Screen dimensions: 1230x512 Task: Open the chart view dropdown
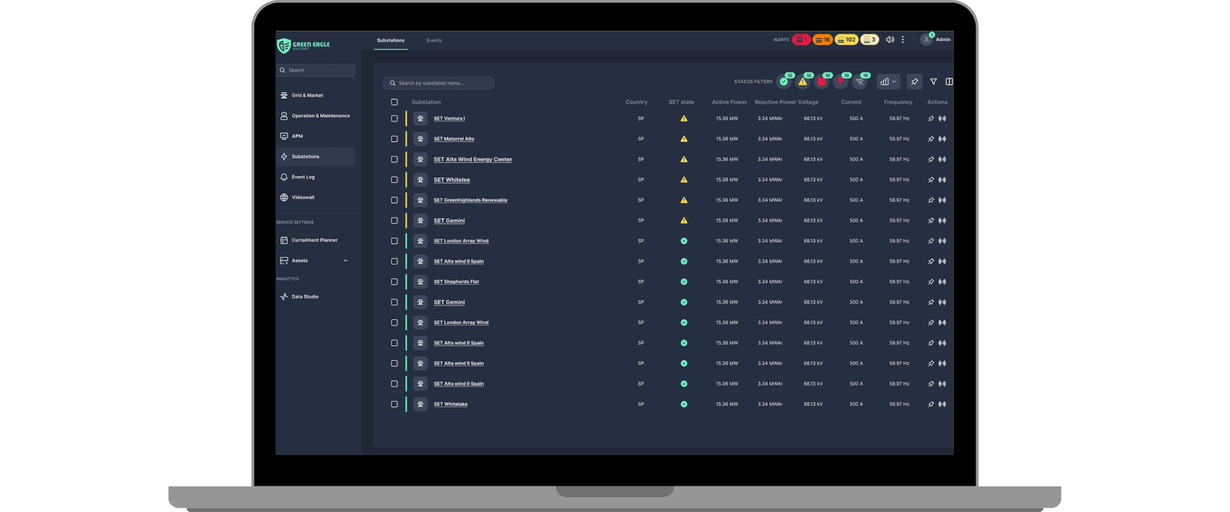tap(888, 81)
